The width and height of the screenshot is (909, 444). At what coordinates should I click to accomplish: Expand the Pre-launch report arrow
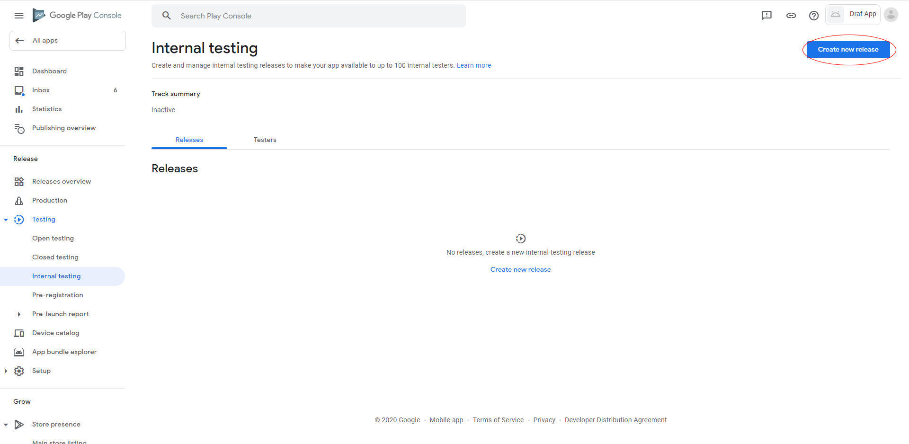19,314
